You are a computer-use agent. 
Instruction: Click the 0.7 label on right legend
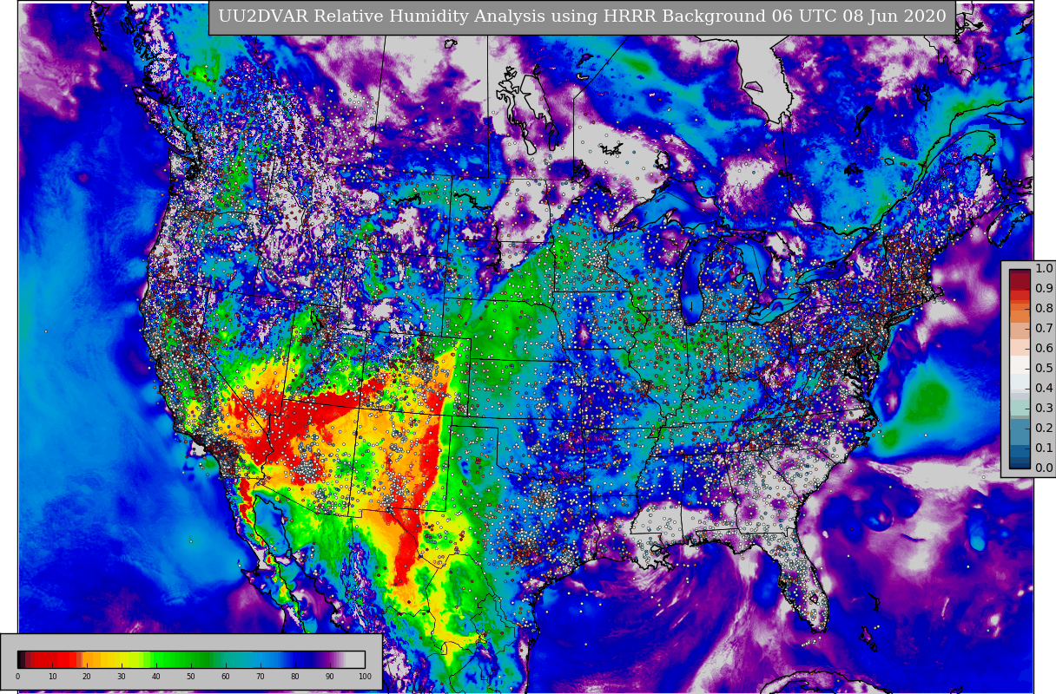tap(1044, 329)
